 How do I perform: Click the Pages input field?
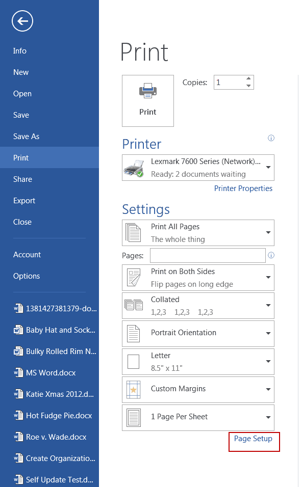tap(208, 255)
